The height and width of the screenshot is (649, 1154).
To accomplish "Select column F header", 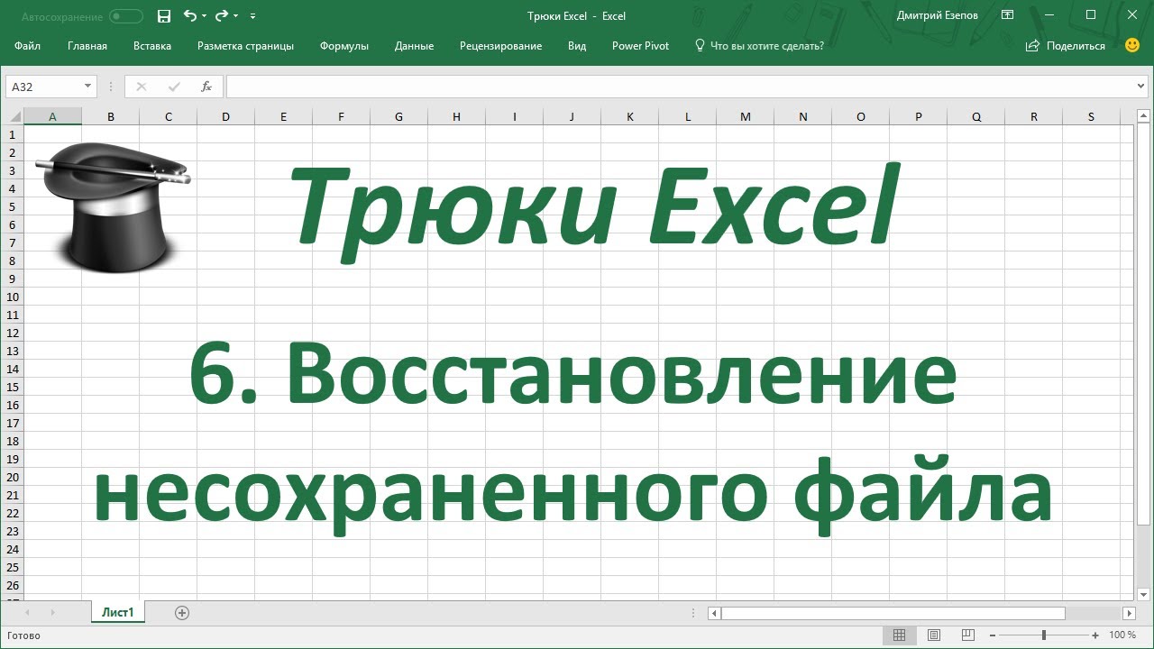I will click(x=341, y=116).
